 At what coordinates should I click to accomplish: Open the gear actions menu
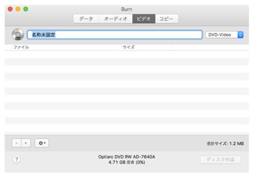click(42, 143)
